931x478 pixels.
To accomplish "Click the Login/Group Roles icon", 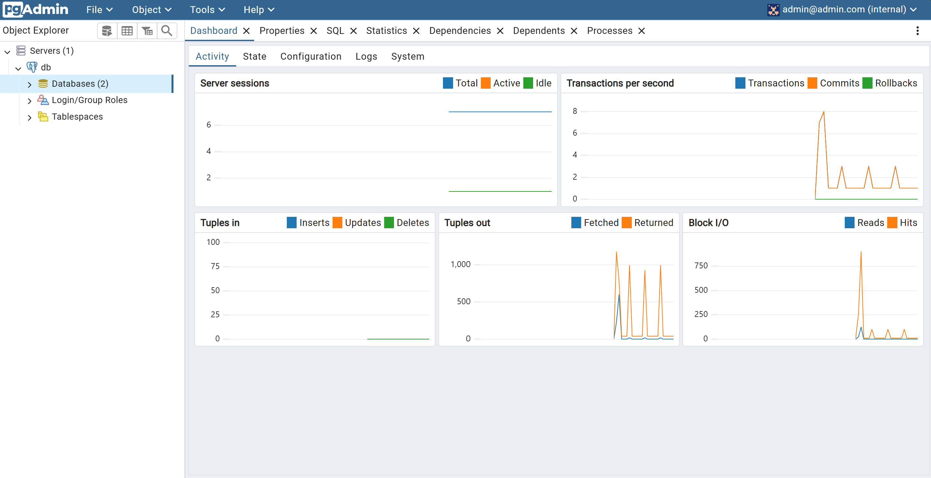I will click(43, 100).
